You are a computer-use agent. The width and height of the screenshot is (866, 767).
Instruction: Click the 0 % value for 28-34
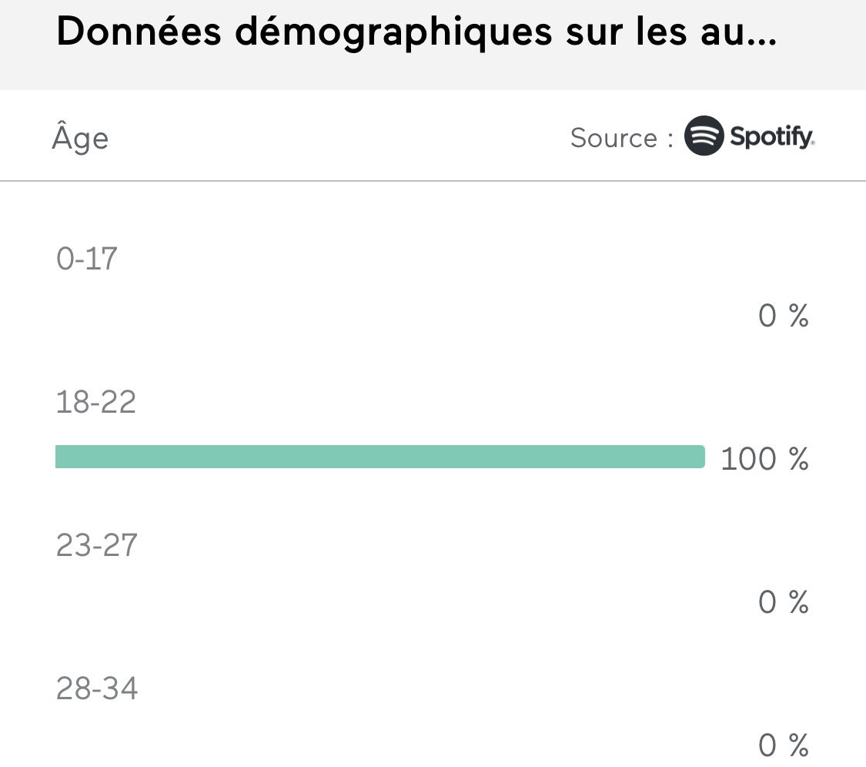pyautogui.click(x=783, y=745)
